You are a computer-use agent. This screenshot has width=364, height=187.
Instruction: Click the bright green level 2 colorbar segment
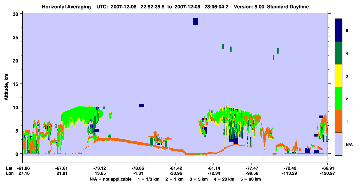coord(339,98)
